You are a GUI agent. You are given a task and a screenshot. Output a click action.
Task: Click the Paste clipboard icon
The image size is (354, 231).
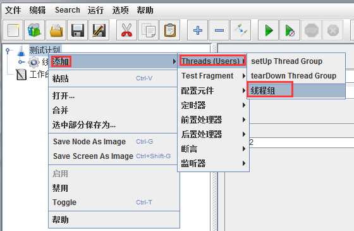(x=170, y=30)
